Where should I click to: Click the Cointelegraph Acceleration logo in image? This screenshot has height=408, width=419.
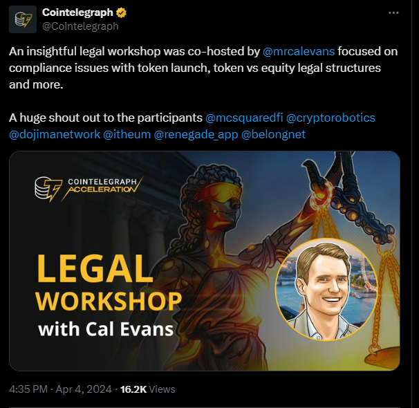[89, 188]
